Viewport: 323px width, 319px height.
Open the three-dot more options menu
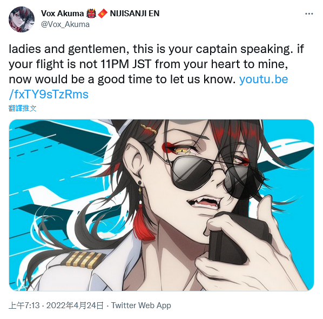tap(309, 14)
